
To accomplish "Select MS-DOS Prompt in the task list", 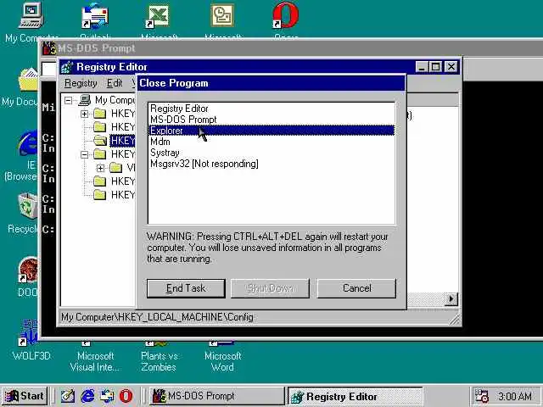I will point(271,120).
